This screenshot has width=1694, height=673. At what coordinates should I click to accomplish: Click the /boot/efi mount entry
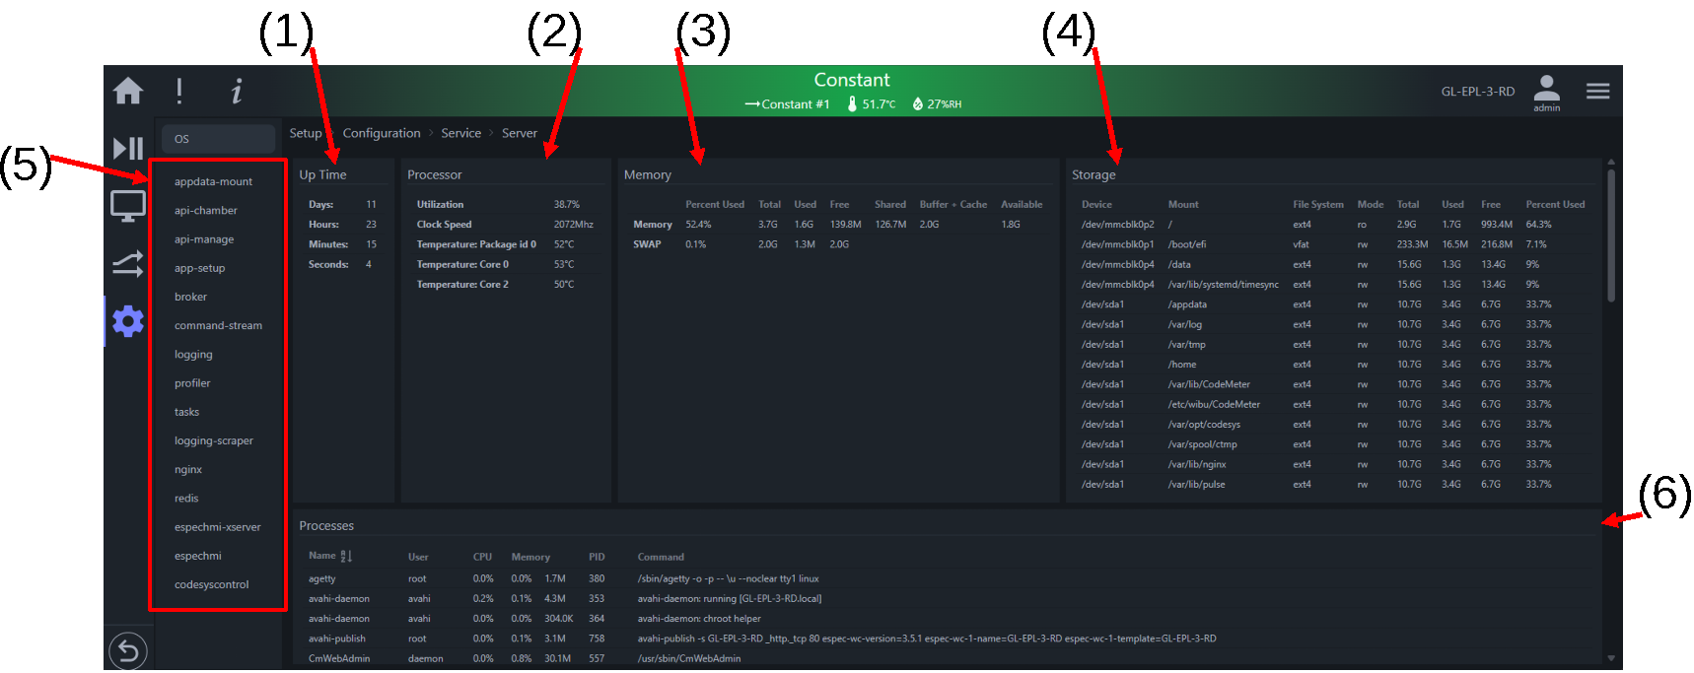[x=1187, y=244]
